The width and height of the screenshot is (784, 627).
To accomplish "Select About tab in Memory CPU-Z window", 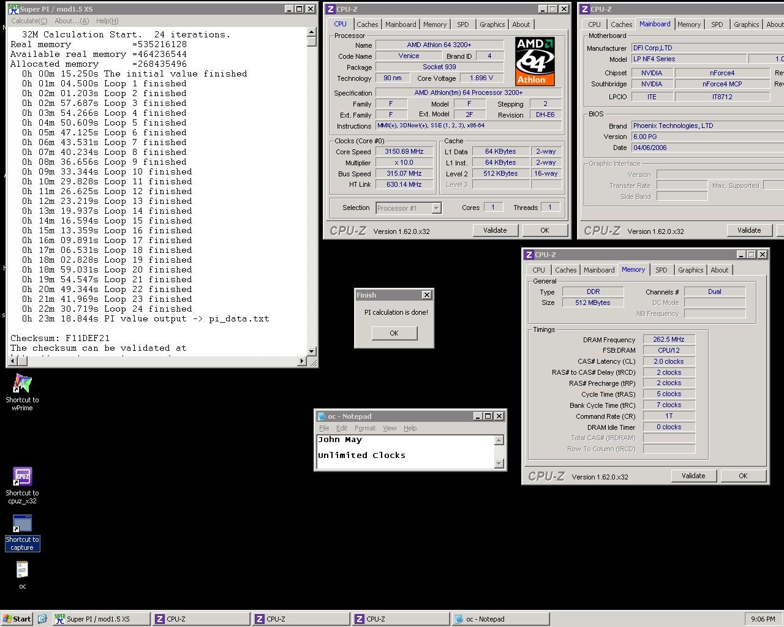I will [x=720, y=270].
